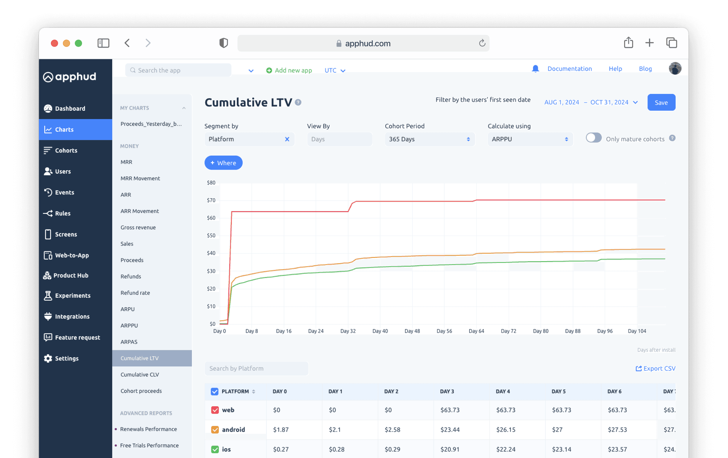Viewport: 728px width, 458px height.
Task: Toggle the ios platform checkbox
Action: [x=215, y=449]
